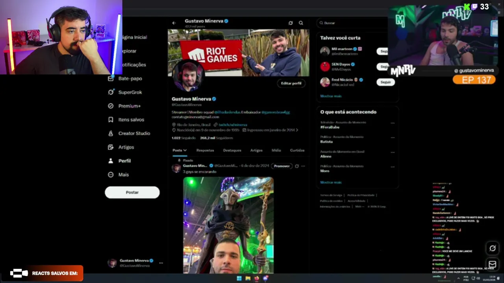Image resolution: width=504 pixels, height=283 pixels.
Task: Click Firefox icon in taskbar
Action: point(256,278)
